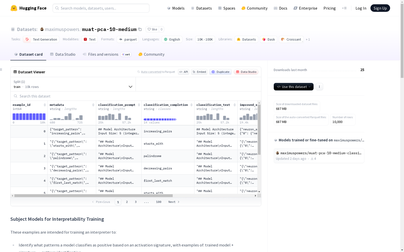Open Enterprise in top navigation

305,8
